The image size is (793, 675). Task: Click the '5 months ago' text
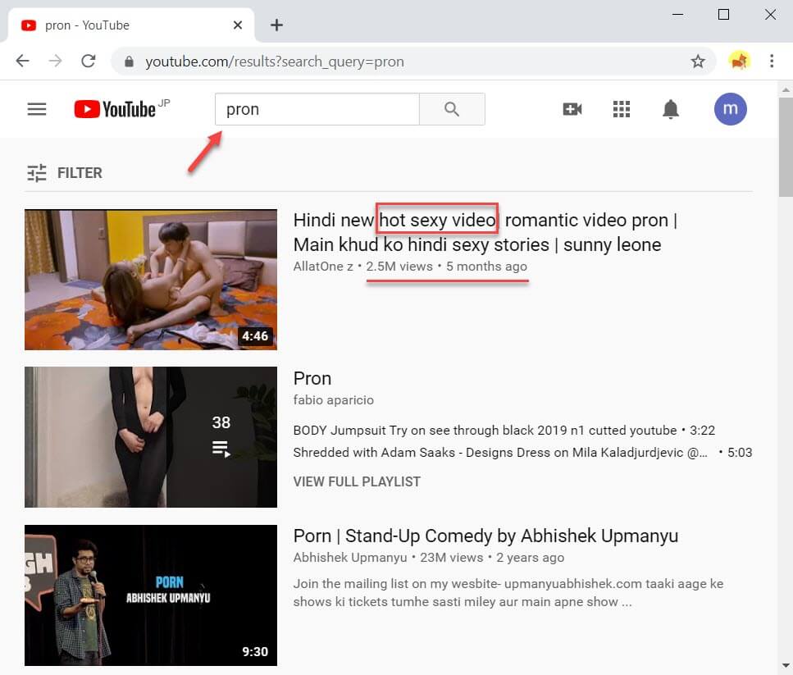tap(486, 267)
